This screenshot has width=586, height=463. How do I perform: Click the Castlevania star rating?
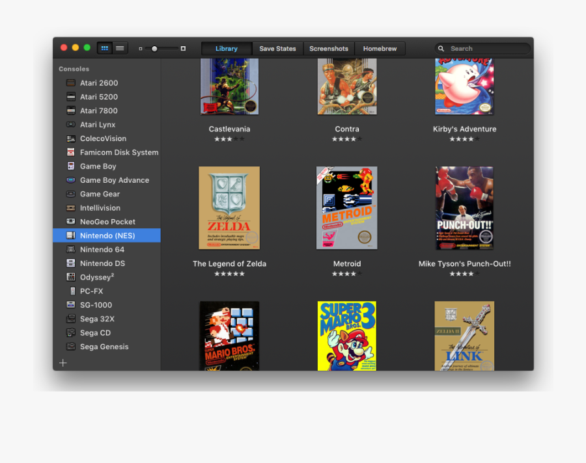click(x=229, y=139)
